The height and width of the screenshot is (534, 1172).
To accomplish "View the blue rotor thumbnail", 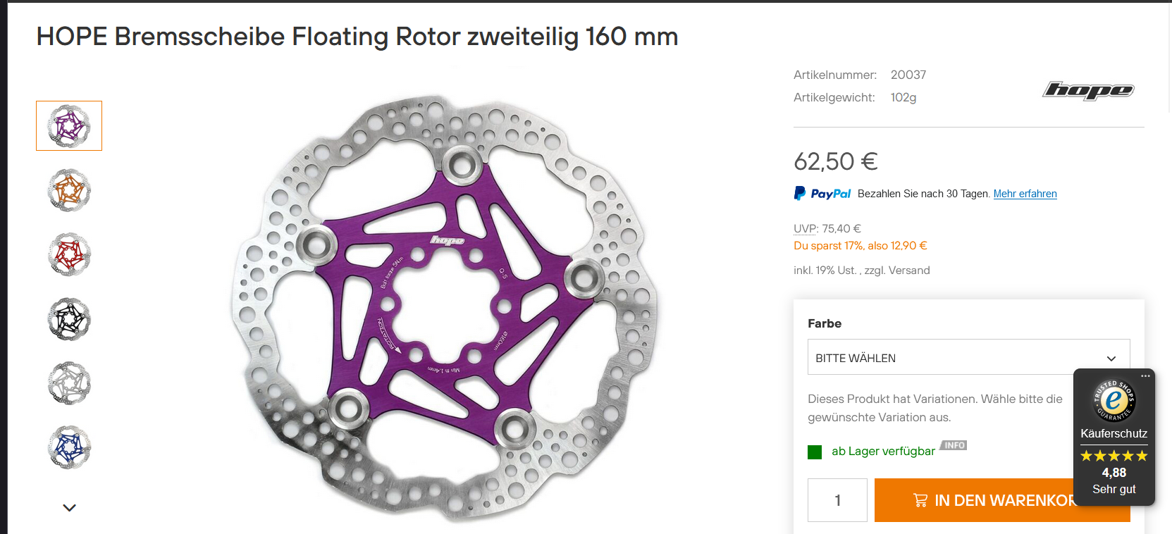I will 69,447.
